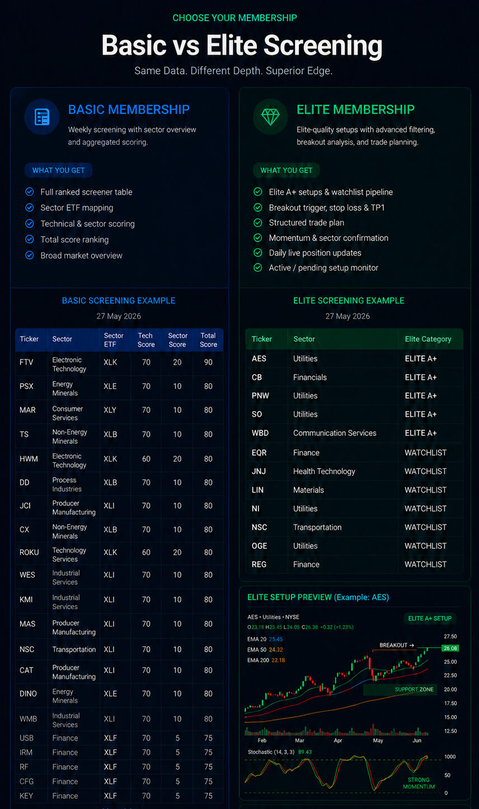Click the AES ticker in Elite table
This screenshot has height=809, width=479.
click(259, 359)
